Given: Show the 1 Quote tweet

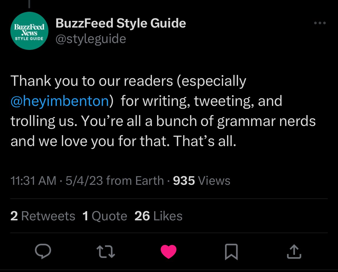Looking at the screenshot, I should [105, 216].
